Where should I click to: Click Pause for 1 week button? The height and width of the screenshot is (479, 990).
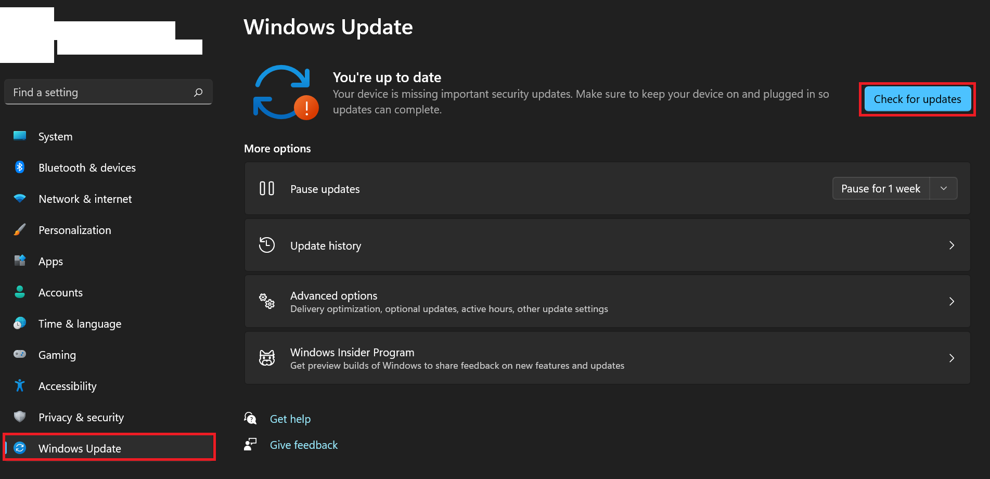point(881,188)
